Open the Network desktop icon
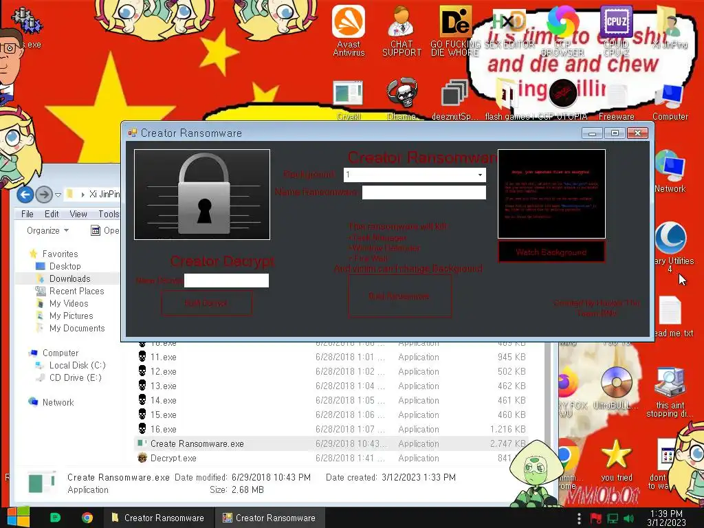Screen dimensions: 704x528 [670, 171]
